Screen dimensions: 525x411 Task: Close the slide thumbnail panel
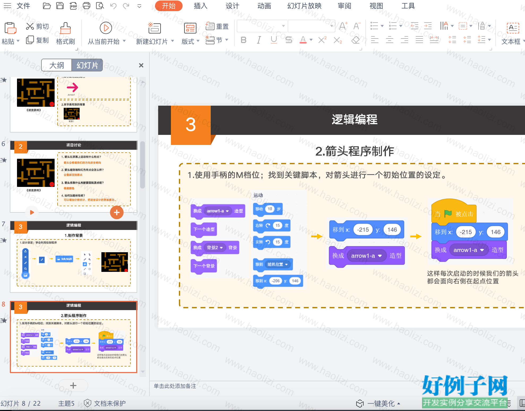[141, 65]
